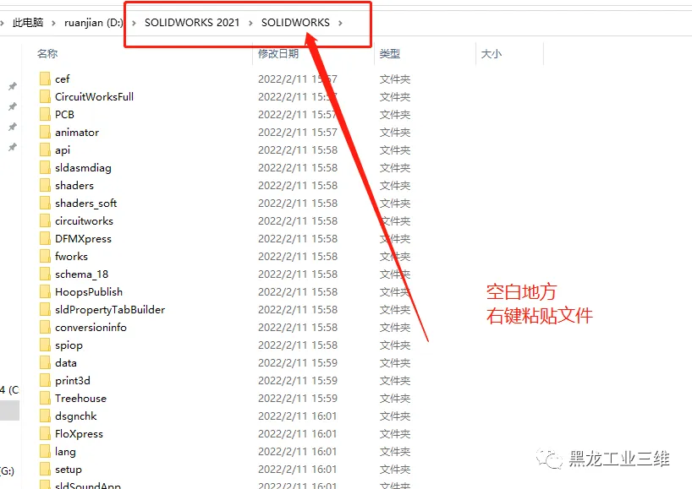The width and height of the screenshot is (692, 489).
Task: Click the api folder icon
Action: [45, 149]
